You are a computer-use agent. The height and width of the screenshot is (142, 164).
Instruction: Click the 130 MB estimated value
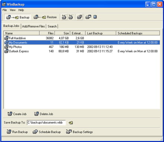click(x=79, y=47)
